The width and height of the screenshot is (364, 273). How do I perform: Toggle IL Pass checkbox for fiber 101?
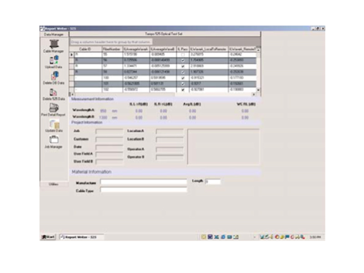pos(183,84)
